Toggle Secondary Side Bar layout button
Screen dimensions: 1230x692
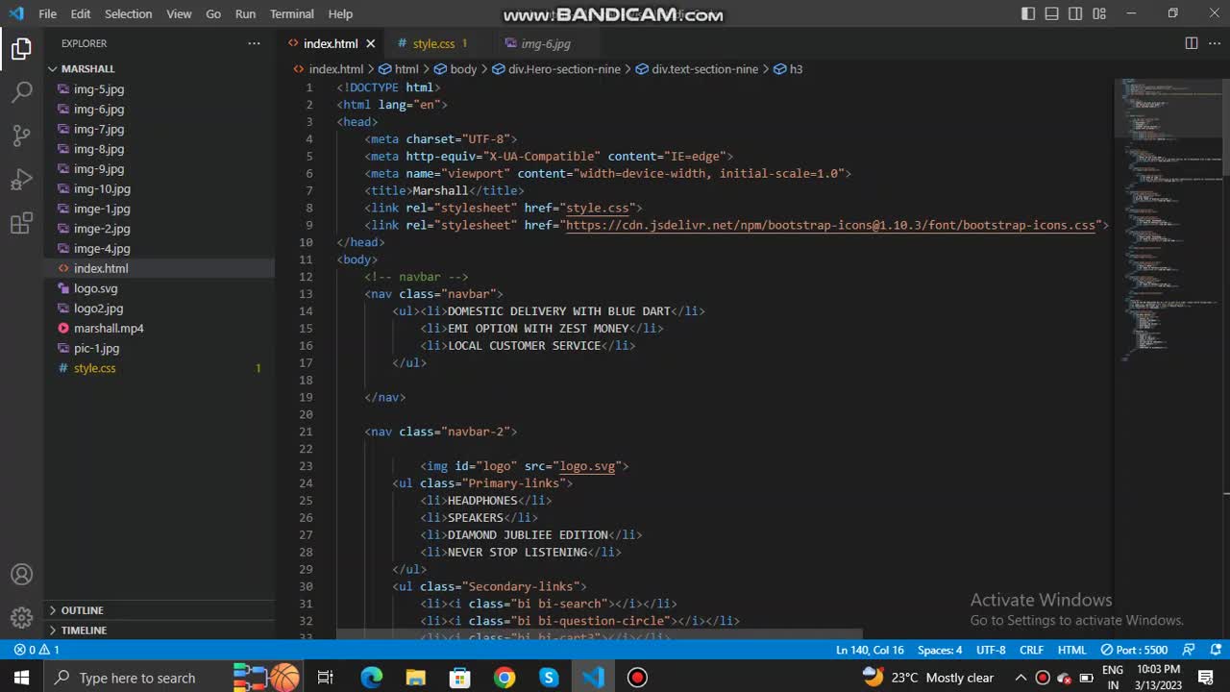[x=1075, y=13]
